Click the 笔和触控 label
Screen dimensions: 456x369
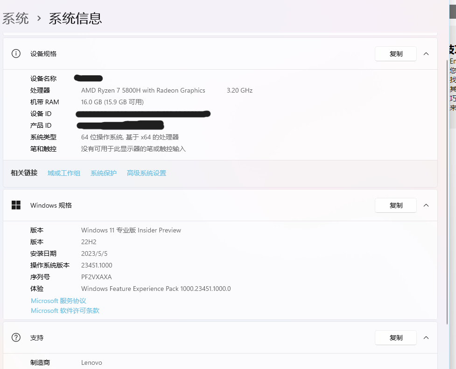tap(43, 149)
